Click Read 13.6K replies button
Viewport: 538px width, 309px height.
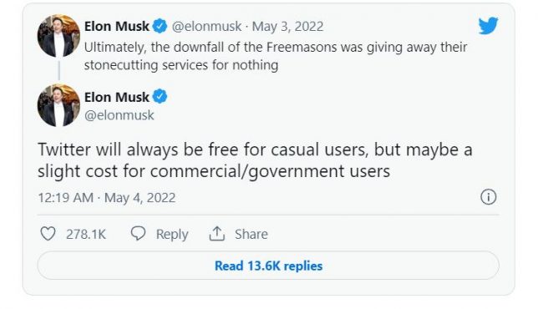(x=268, y=266)
